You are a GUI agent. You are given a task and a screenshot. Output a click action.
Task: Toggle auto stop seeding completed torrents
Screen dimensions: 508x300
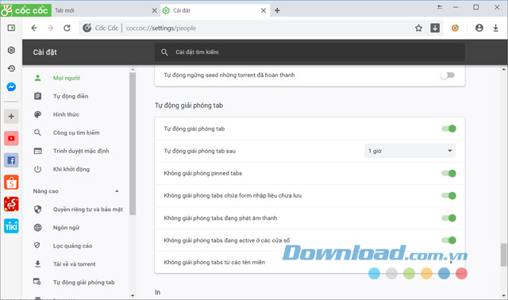[x=448, y=75]
